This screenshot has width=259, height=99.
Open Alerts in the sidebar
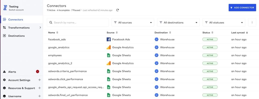coord(22,72)
